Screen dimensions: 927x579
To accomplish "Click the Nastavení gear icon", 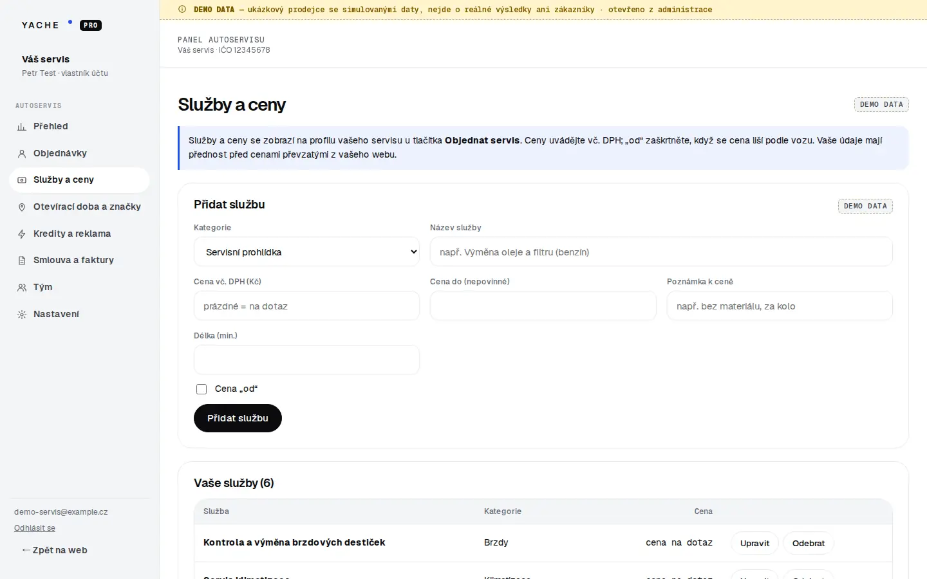I will (22, 315).
